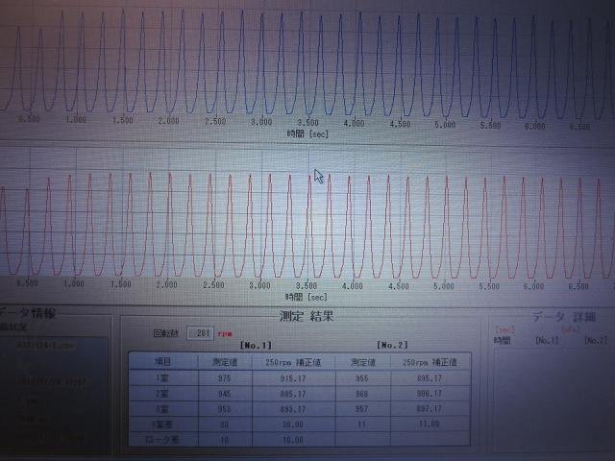Screen dimensions: 615x461
Task: Select the 895.17 cell under No.2
Action: pyautogui.click(x=430, y=378)
